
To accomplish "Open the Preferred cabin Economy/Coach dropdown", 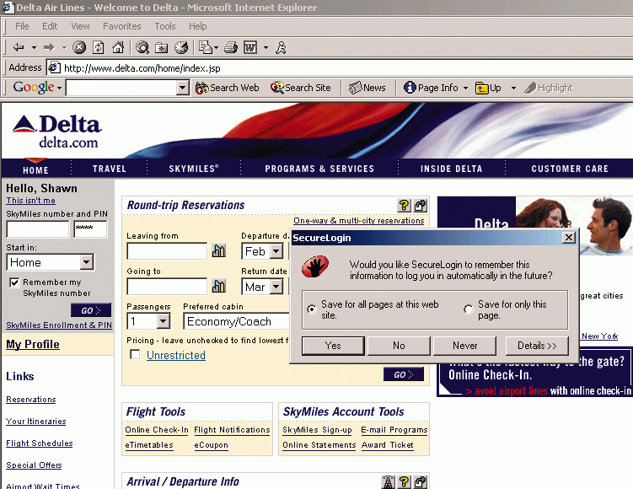I will [237, 321].
